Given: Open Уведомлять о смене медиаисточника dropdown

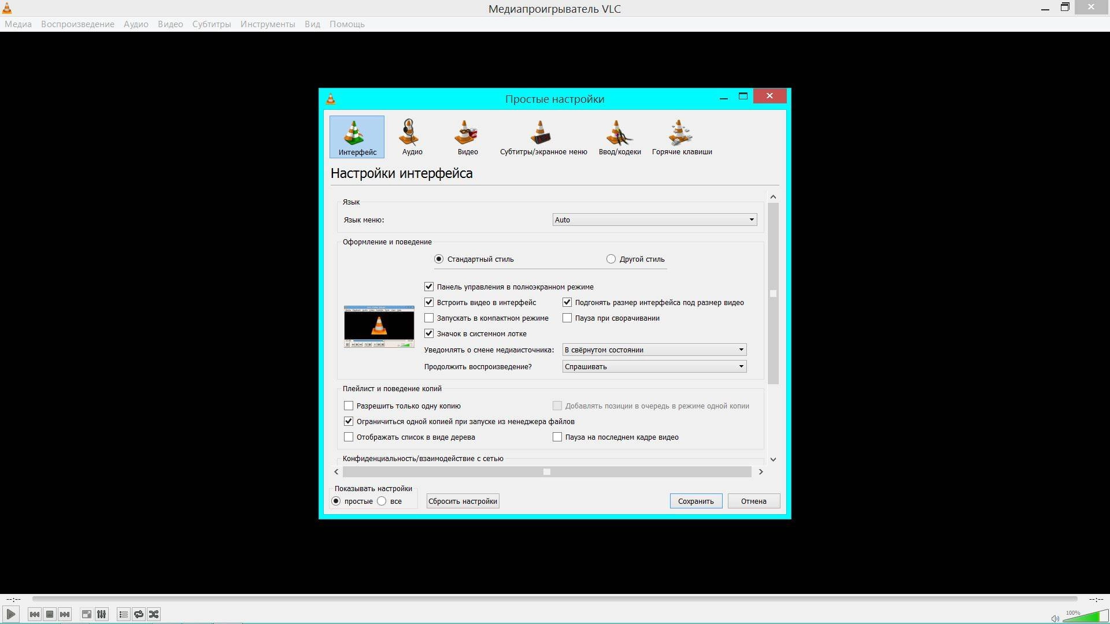Looking at the screenshot, I should (654, 350).
